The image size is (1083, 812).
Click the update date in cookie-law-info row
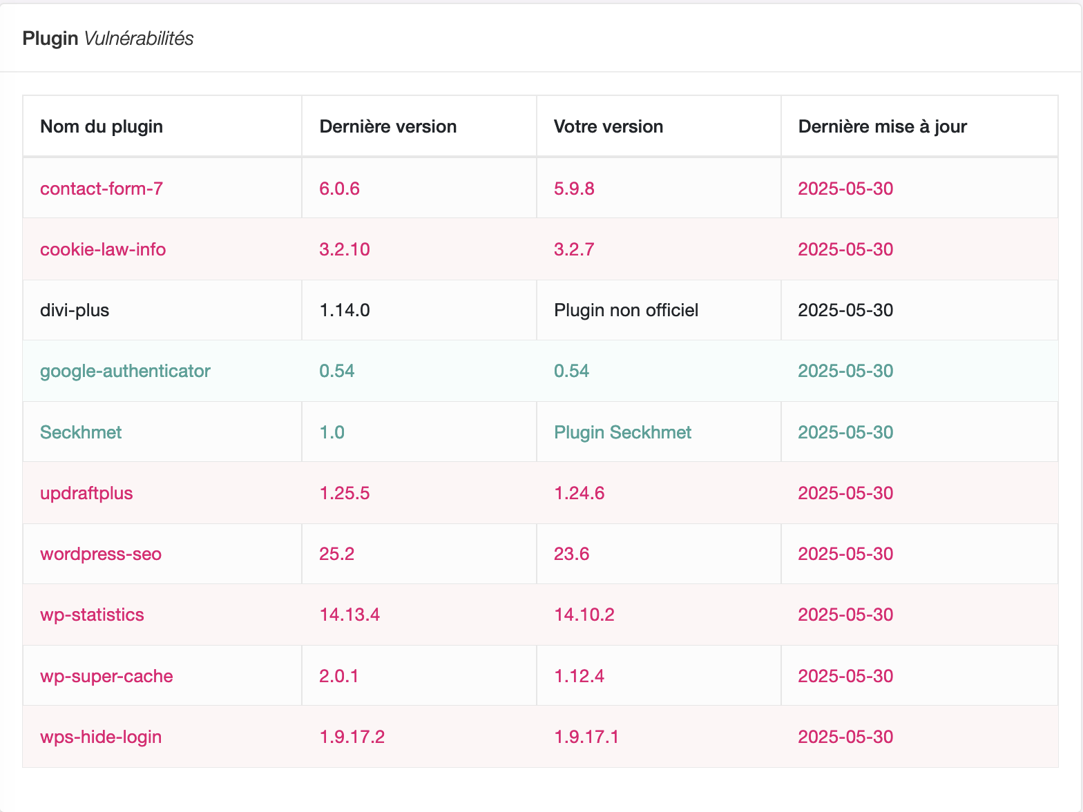pyautogui.click(x=845, y=249)
